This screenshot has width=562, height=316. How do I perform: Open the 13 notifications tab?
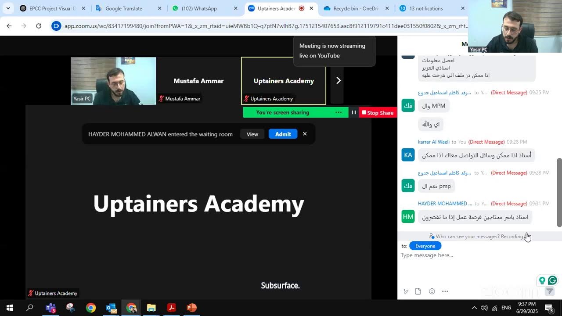click(432, 8)
